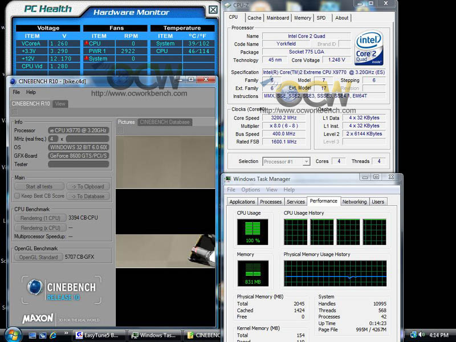The height and width of the screenshot is (342, 456).
Task: Click the CINEBENCH title bar icon
Action: [13, 81]
